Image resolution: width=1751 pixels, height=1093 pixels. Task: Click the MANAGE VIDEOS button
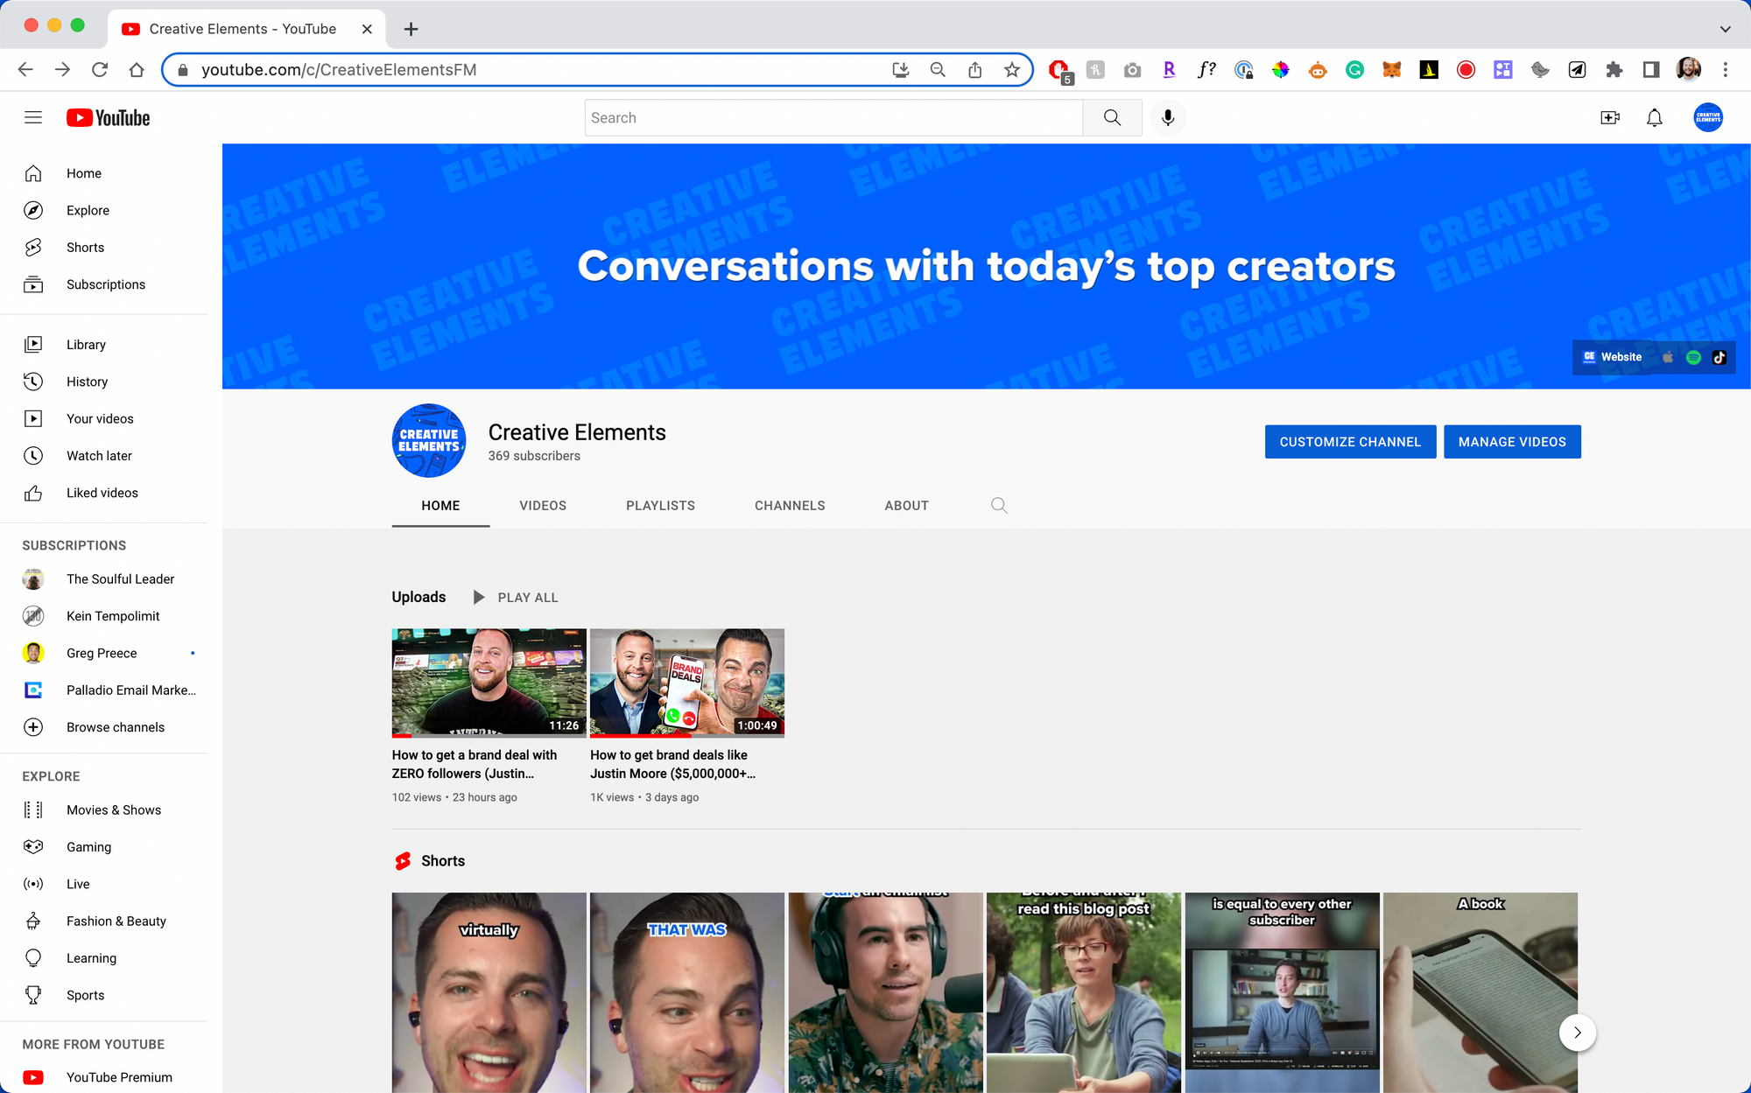pos(1512,441)
